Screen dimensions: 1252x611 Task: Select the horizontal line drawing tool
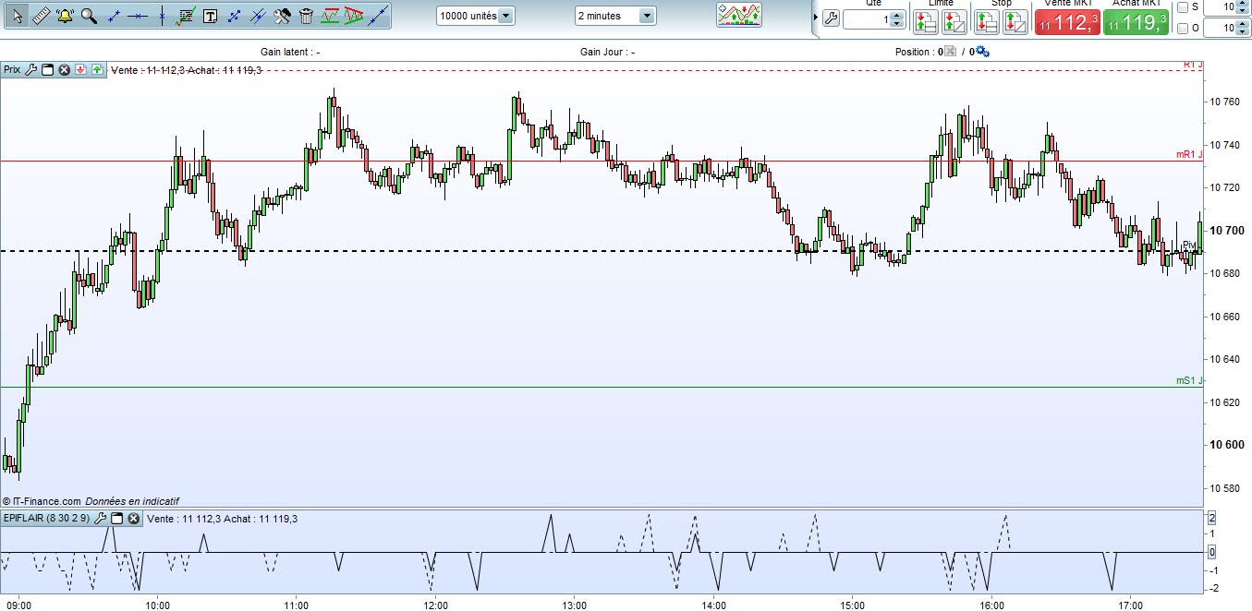point(137,16)
